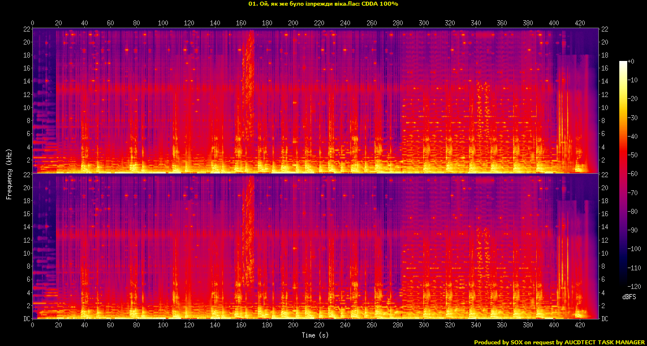The height and width of the screenshot is (346, 647).
Task: Click the "Frequency (kHz)" axis label
Action: pos(9,174)
